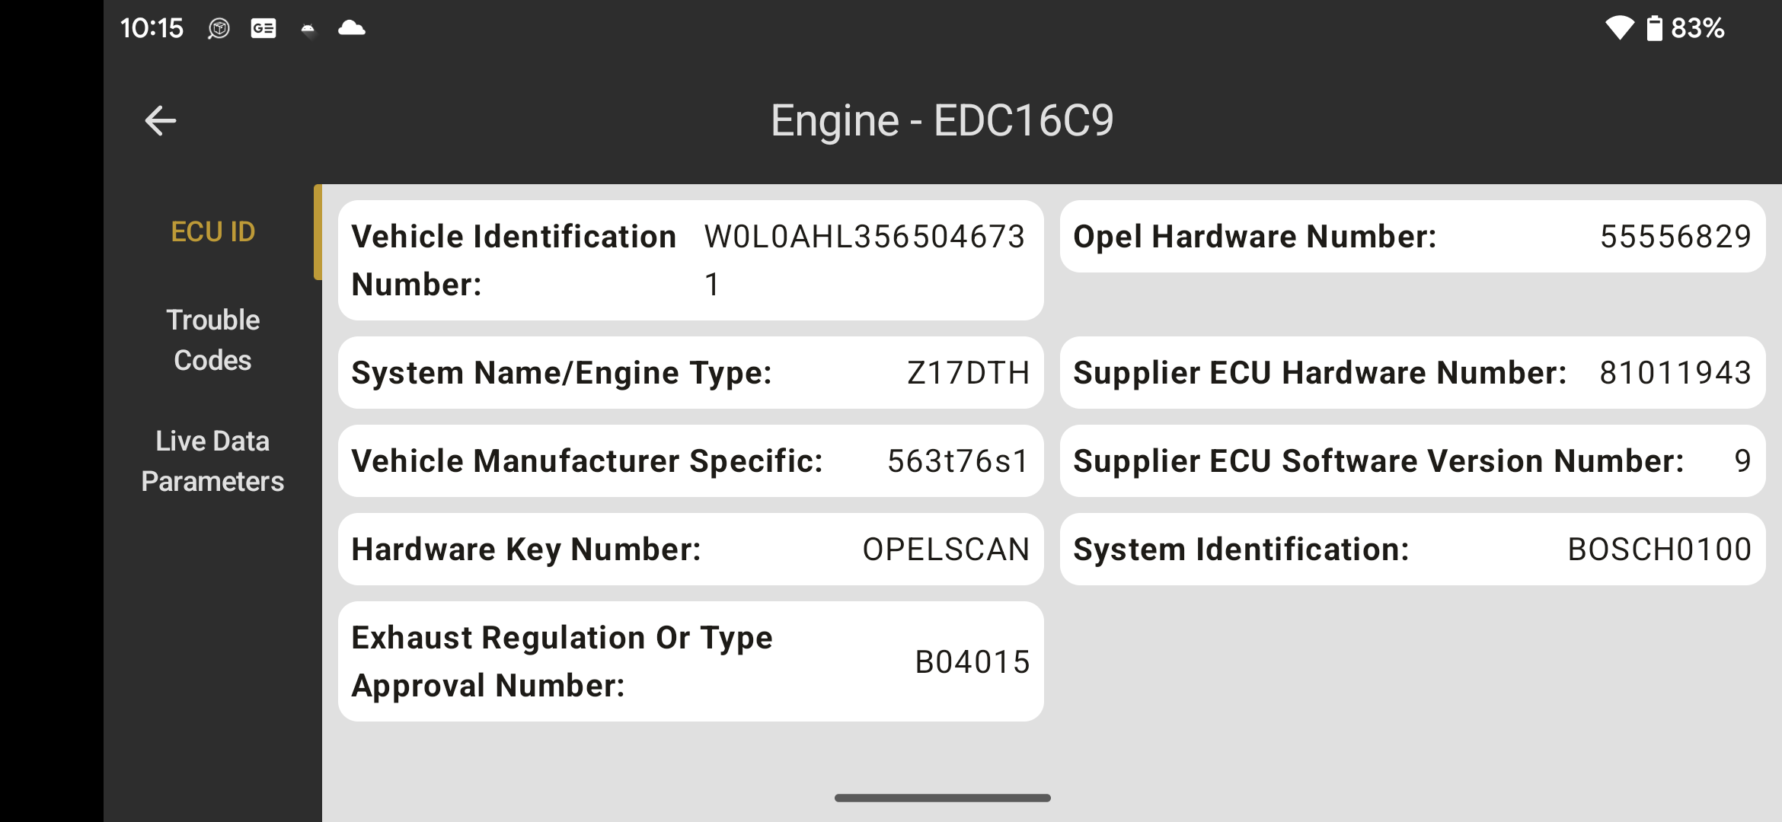Open the ECU ID tab

(212, 232)
